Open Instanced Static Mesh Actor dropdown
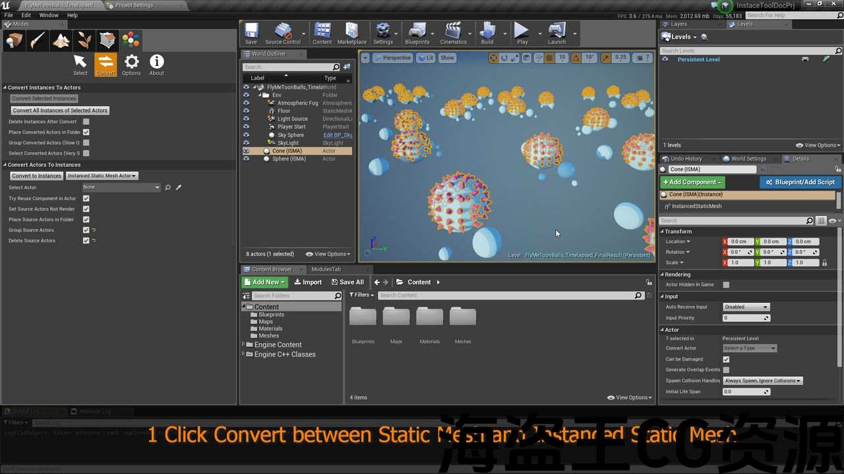Image resolution: width=844 pixels, height=474 pixels. [x=102, y=176]
